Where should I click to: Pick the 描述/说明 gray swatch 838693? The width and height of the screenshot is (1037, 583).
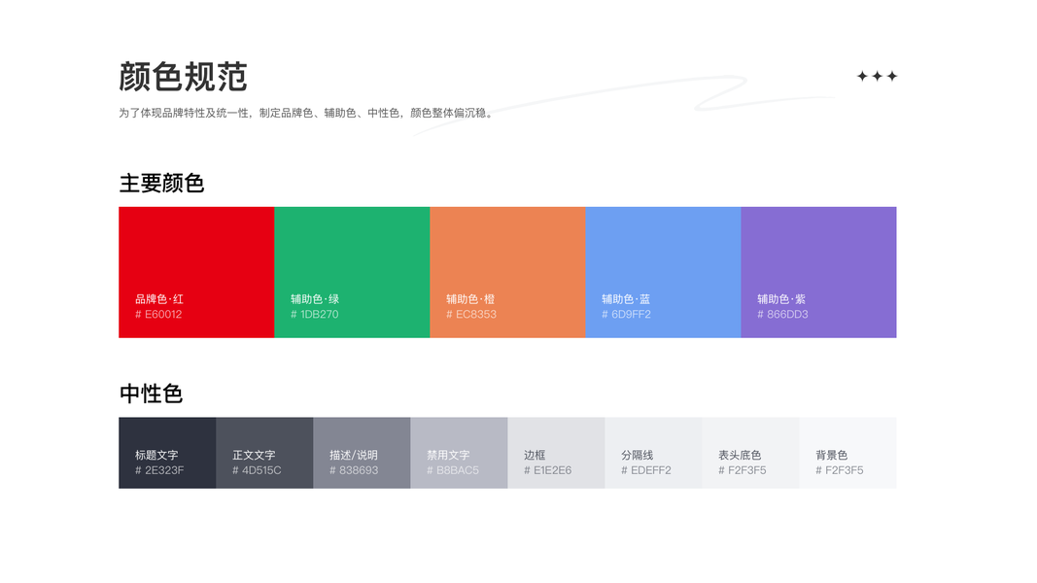[362, 453]
